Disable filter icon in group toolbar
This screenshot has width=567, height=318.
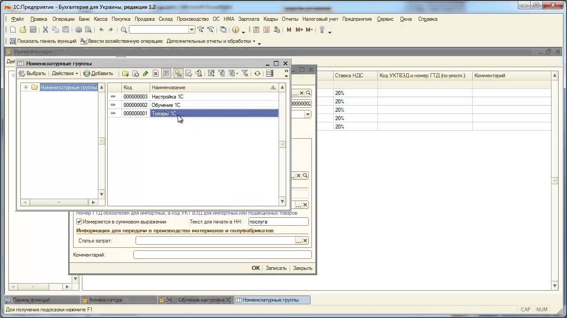[x=245, y=73]
